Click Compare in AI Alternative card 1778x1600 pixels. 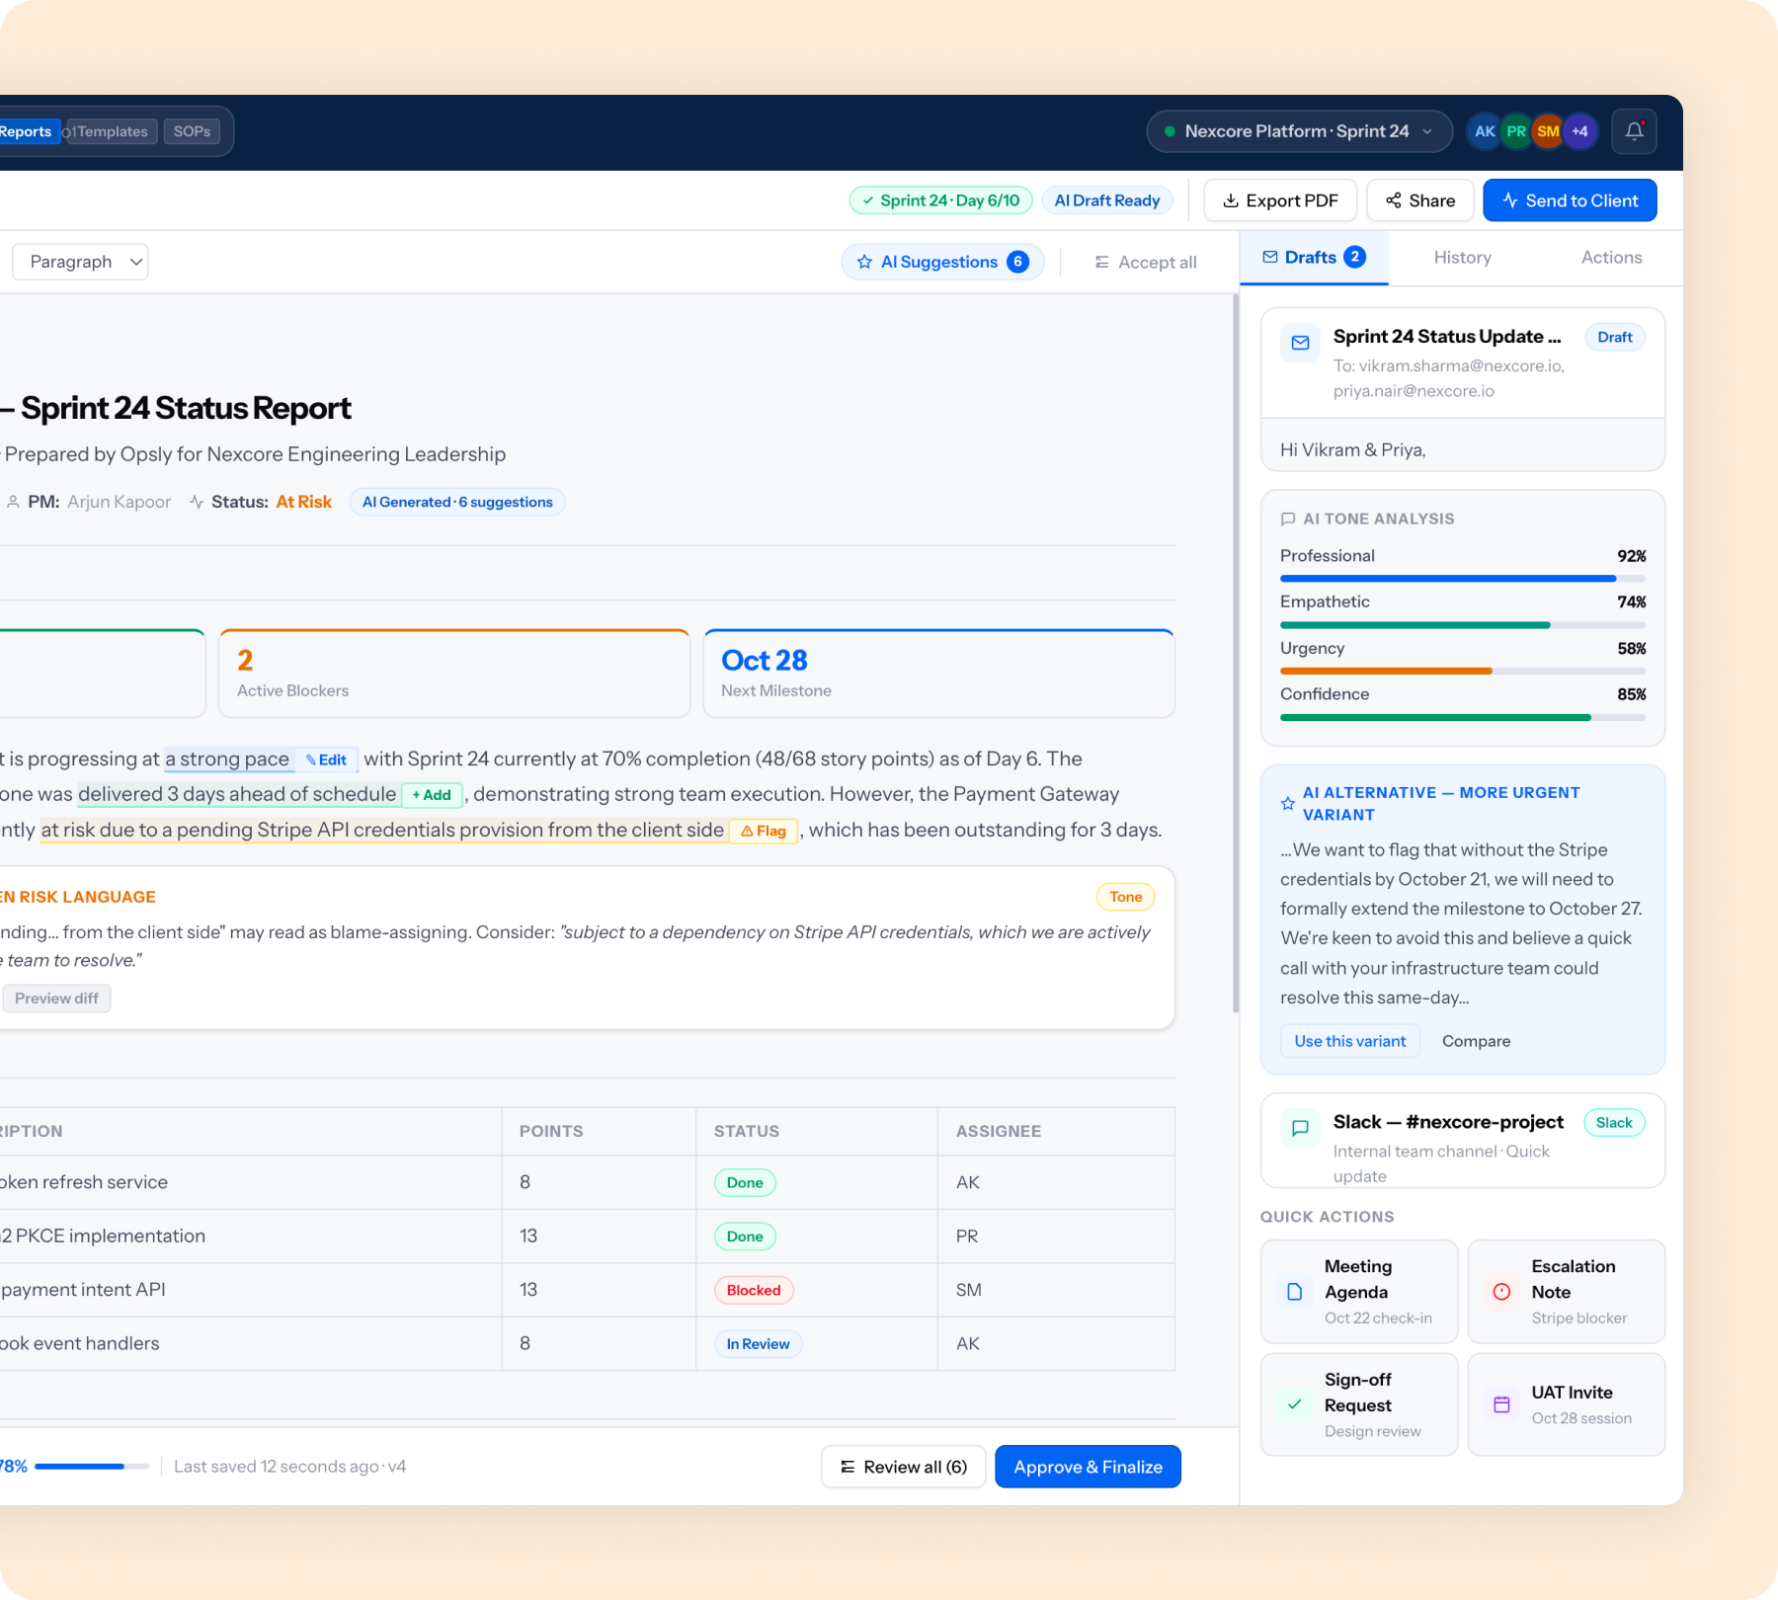pyautogui.click(x=1476, y=1041)
